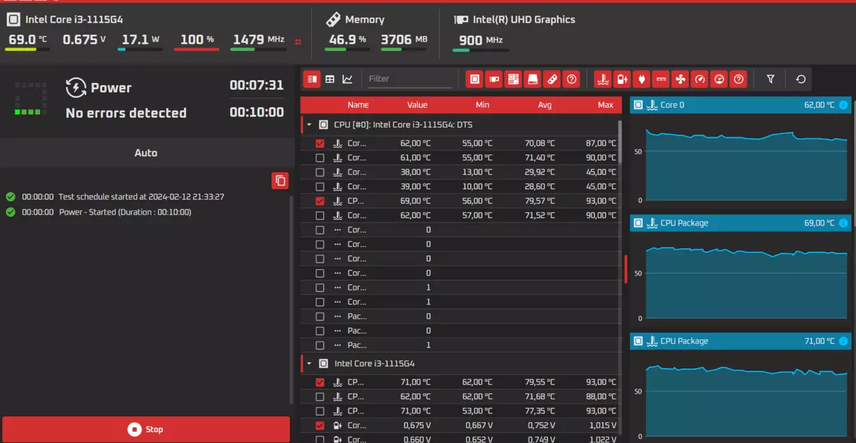Click the log entry 'Test schedule started at 2024-02-12 21:33:27'
This screenshot has width=856, height=443.
coord(141,197)
